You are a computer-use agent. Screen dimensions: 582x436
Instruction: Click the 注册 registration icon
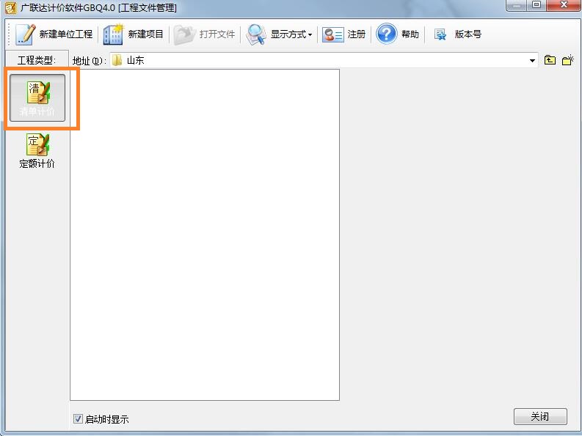coord(332,35)
